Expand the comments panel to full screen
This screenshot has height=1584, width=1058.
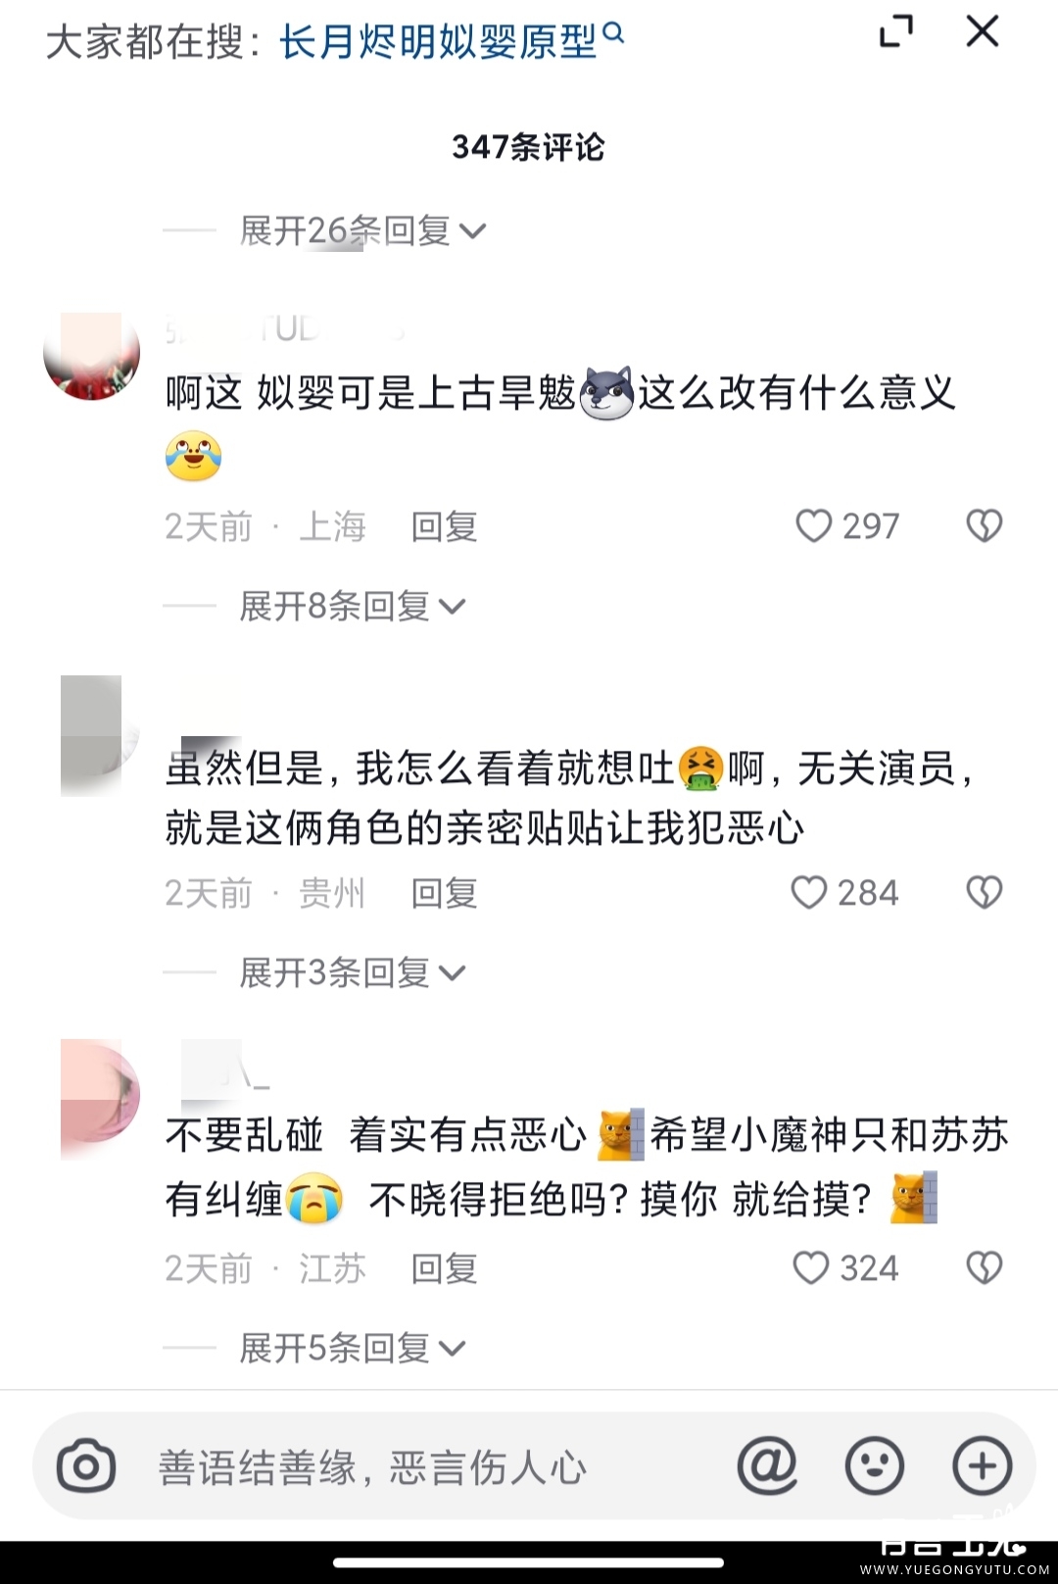[896, 31]
